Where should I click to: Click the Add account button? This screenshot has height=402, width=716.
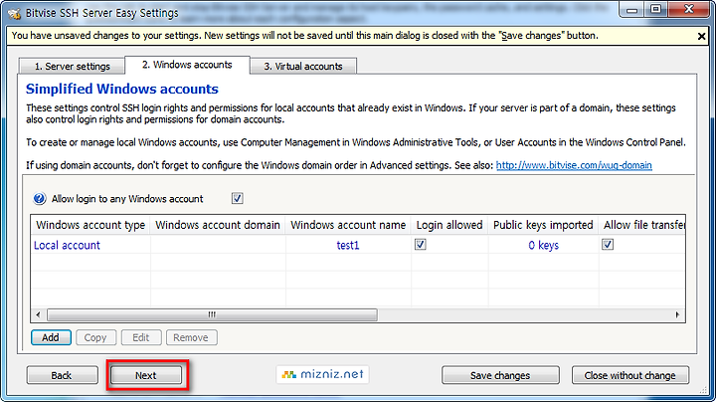[x=51, y=337]
